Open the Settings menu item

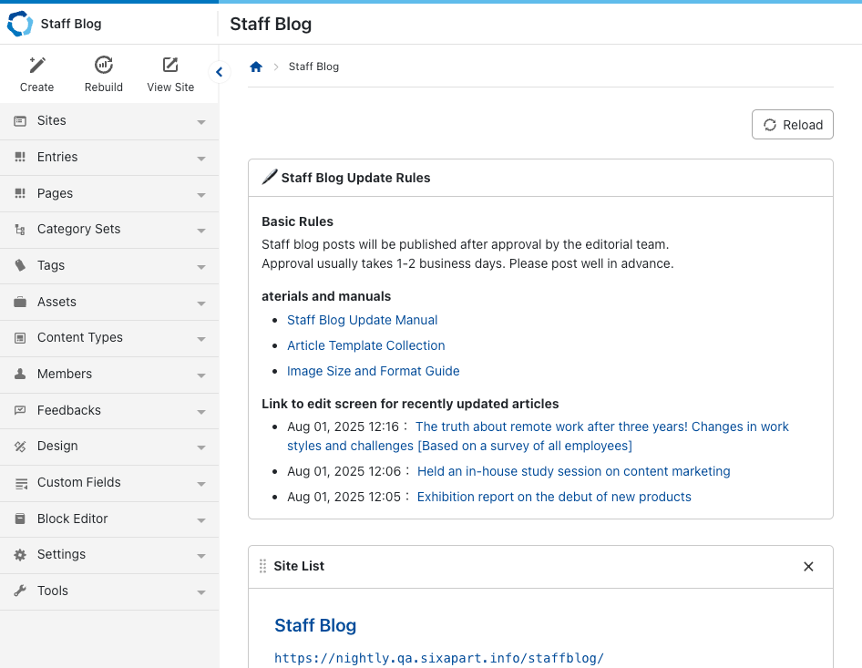click(61, 554)
